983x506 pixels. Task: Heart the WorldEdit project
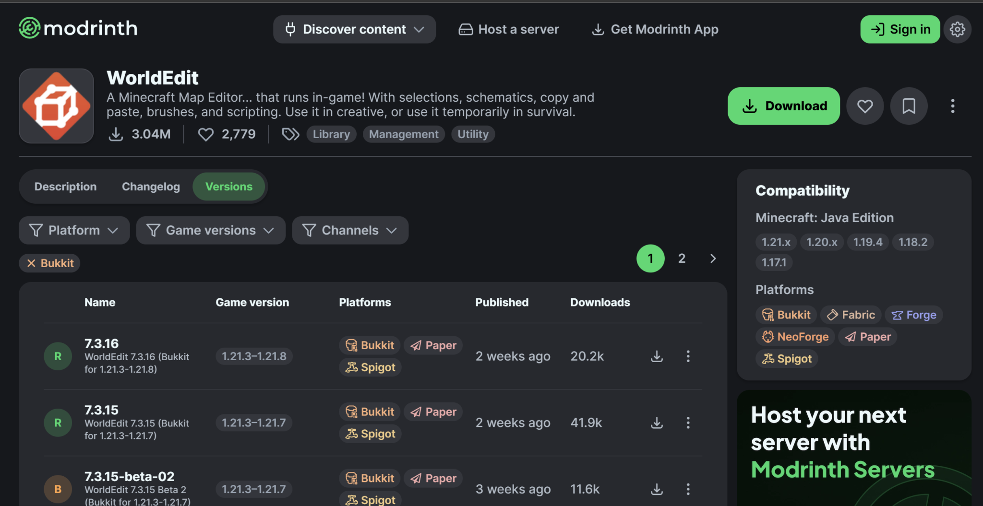[865, 106]
